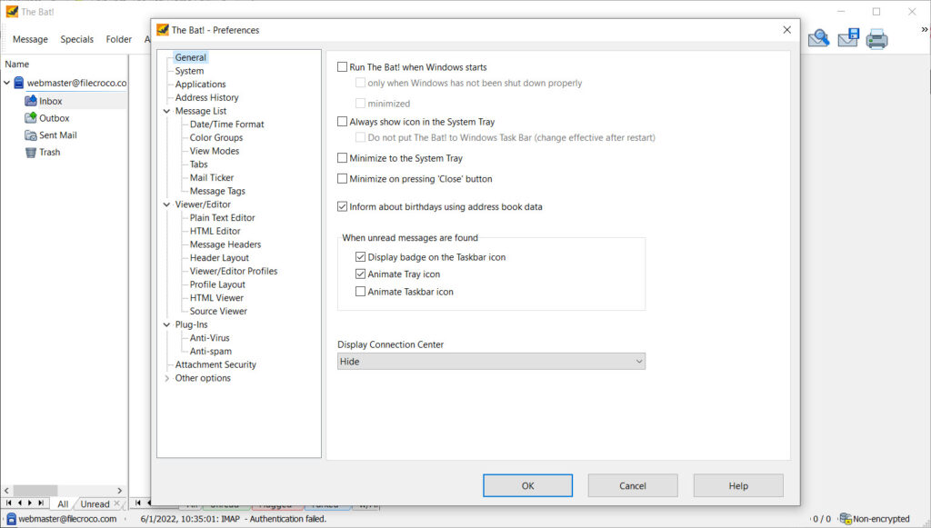Click the folder pane horizontal scrollbar thumb
Image resolution: width=931 pixels, height=528 pixels.
[35, 491]
